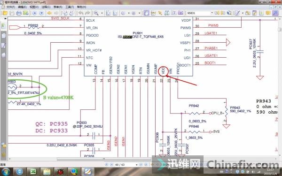Screen dimensions: 282x176
Task: Click the email document icon
Action: click(25, 13)
